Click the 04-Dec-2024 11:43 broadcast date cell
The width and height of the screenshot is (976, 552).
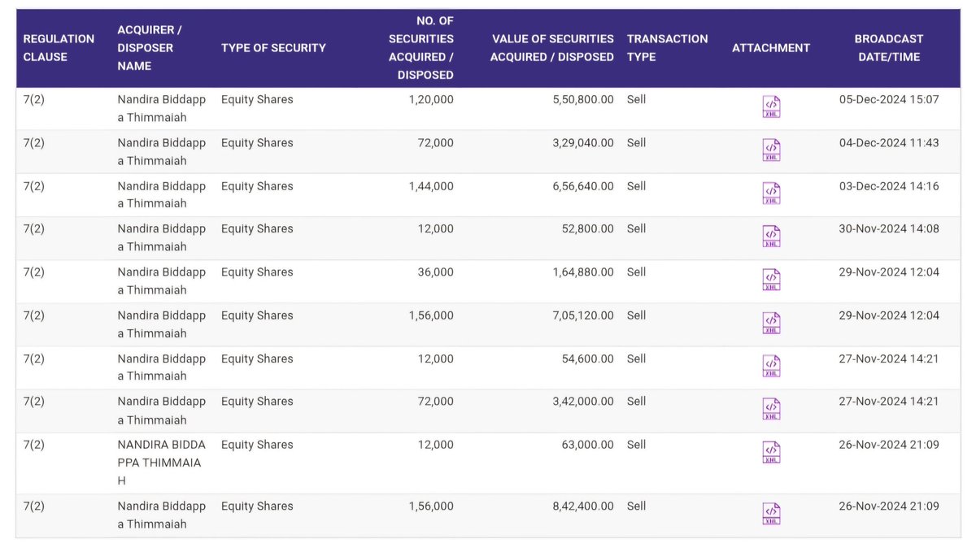tap(889, 143)
